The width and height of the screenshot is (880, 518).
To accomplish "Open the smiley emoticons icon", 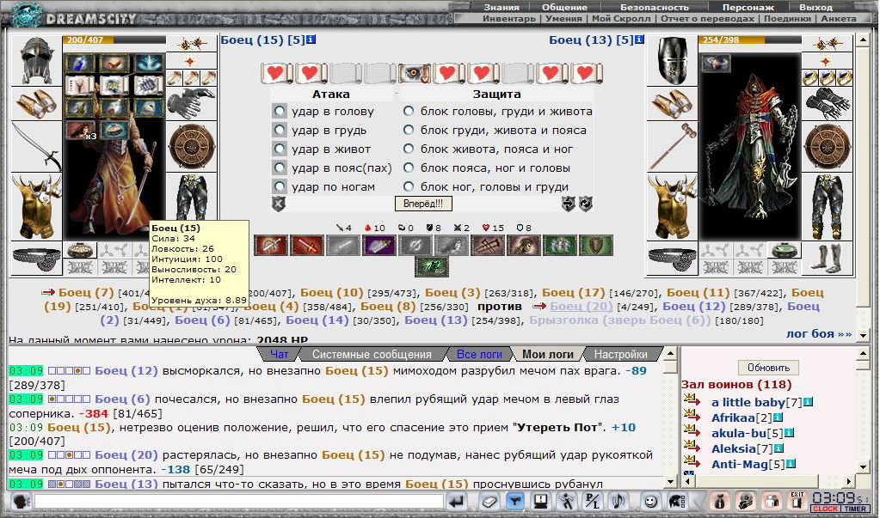I will tap(651, 501).
